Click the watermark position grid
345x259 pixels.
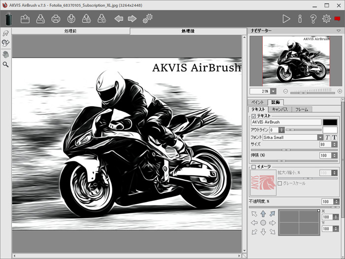click(299, 223)
